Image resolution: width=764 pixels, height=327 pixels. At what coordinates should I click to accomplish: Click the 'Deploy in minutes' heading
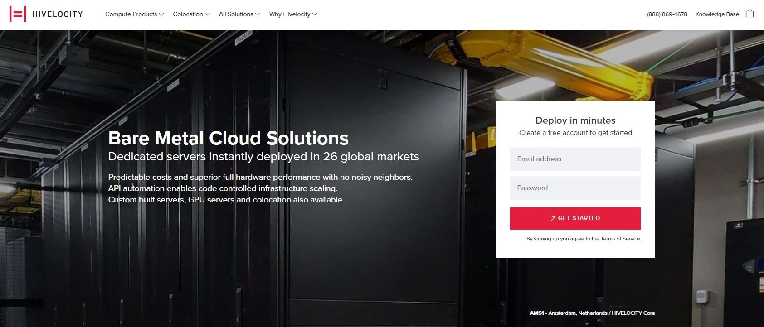575,120
